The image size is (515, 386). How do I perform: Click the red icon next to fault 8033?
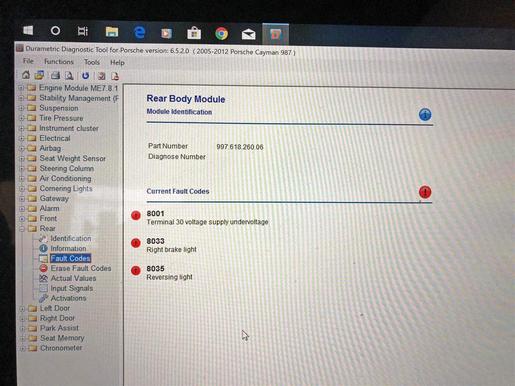pyautogui.click(x=136, y=243)
